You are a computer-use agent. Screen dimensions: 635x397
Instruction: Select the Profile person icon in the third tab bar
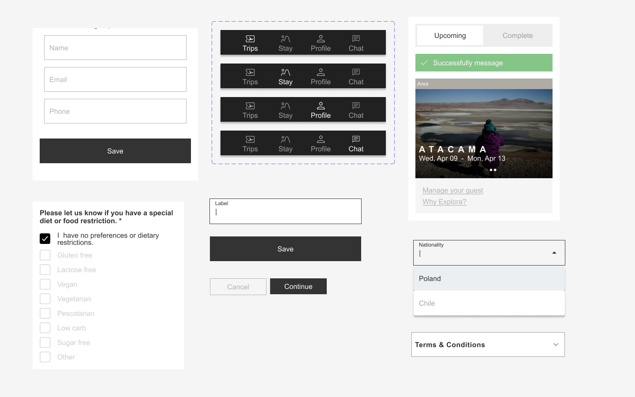coord(321,105)
